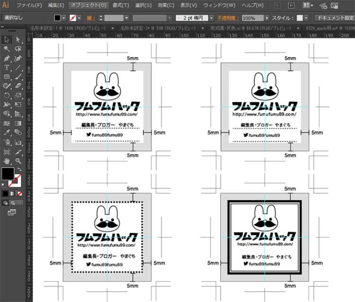Click the black fill color swatch in toolbox
Image resolution: width=355 pixels, height=302 pixels.
pos(8,174)
